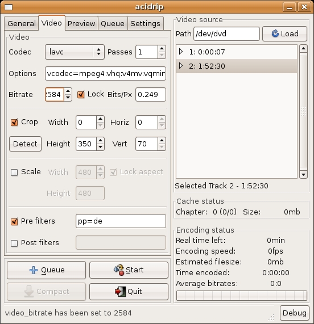The height and width of the screenshot is (324, 314).
Task: Increase the Passes value with up arrow
Action: [x=162, y=49]
